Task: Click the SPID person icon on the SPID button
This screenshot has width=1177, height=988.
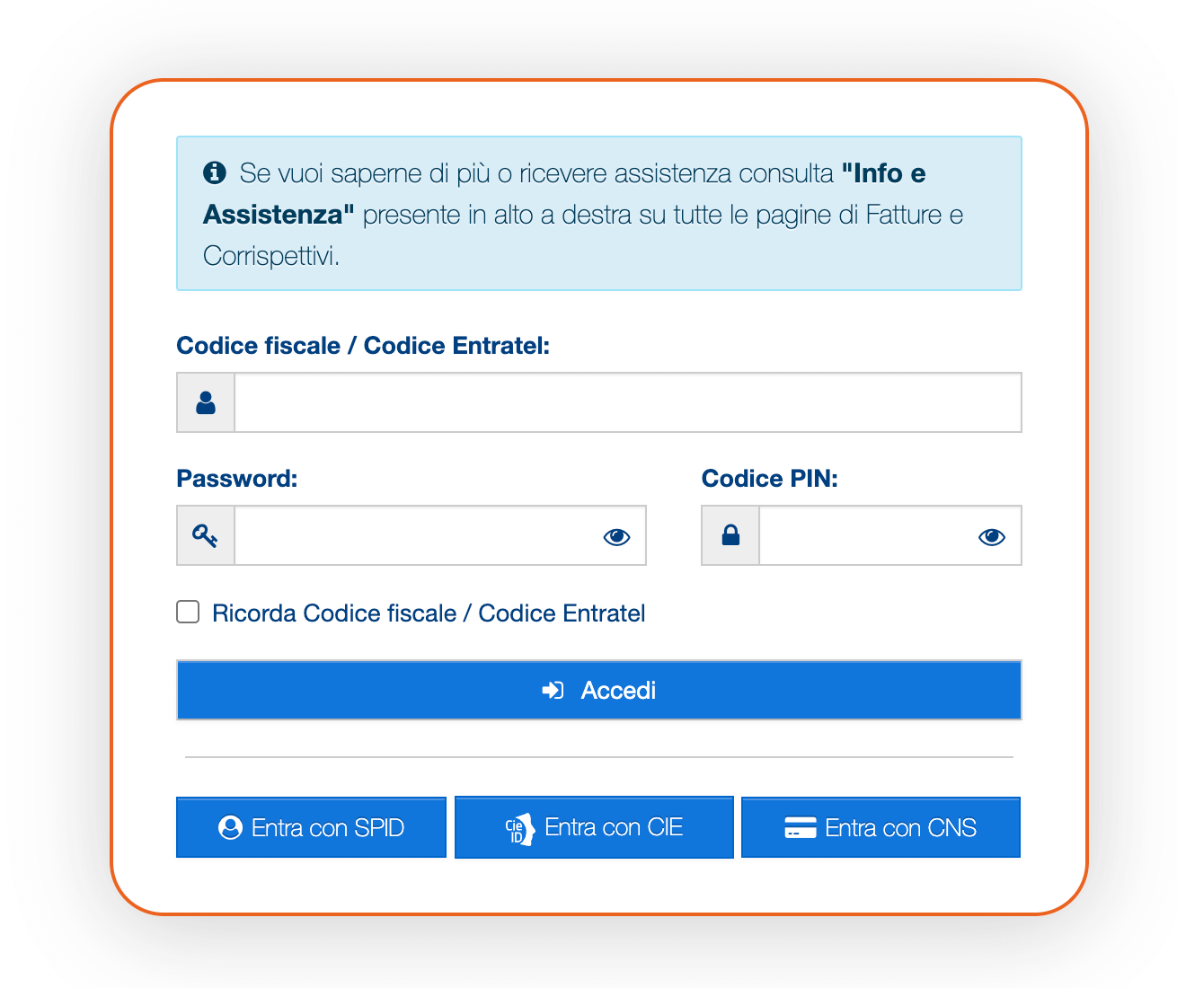Action: click(x=231, y=827)
